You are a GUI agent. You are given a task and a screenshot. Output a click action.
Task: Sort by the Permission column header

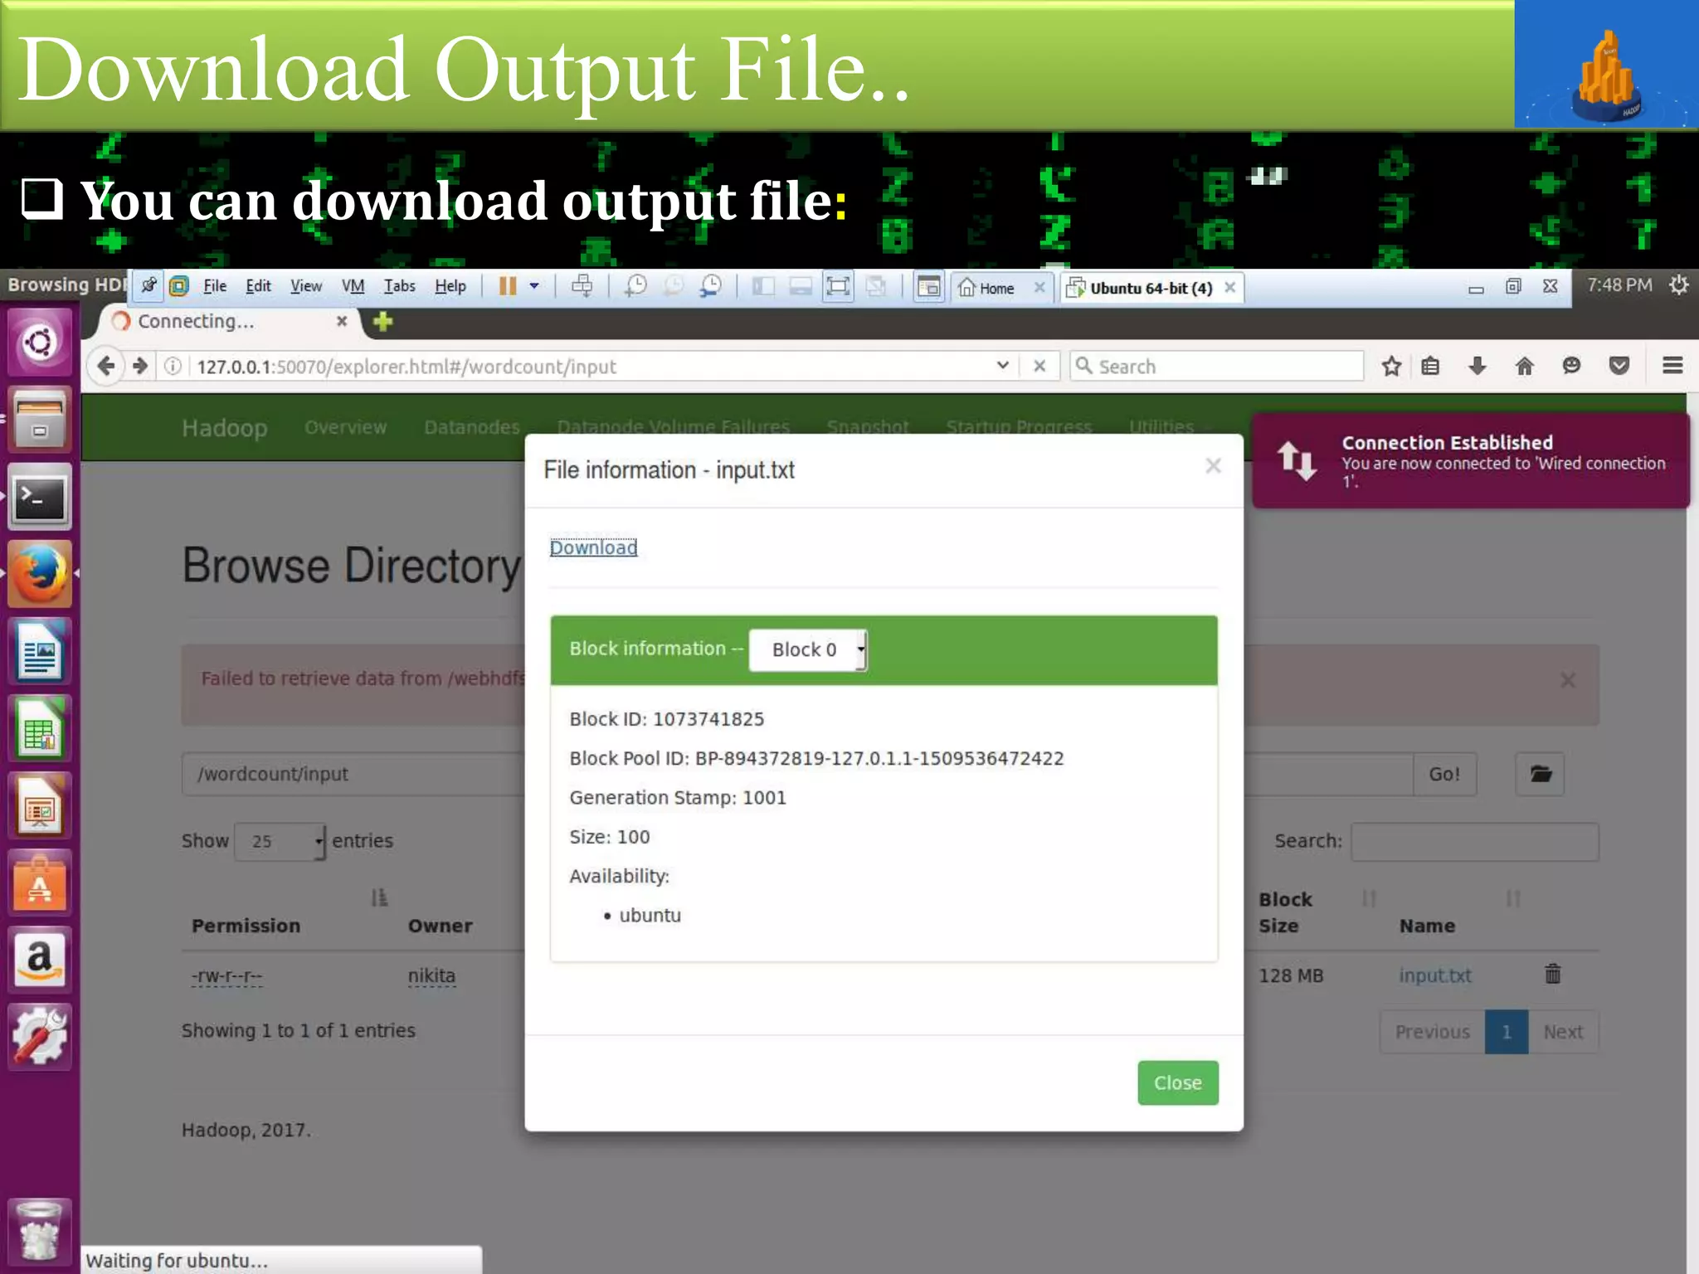pyautogui.click(x=246, y=926)
